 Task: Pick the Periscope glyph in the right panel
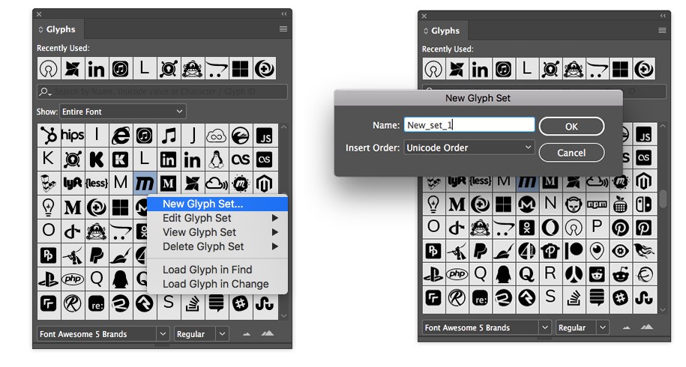tap(597, 251)
